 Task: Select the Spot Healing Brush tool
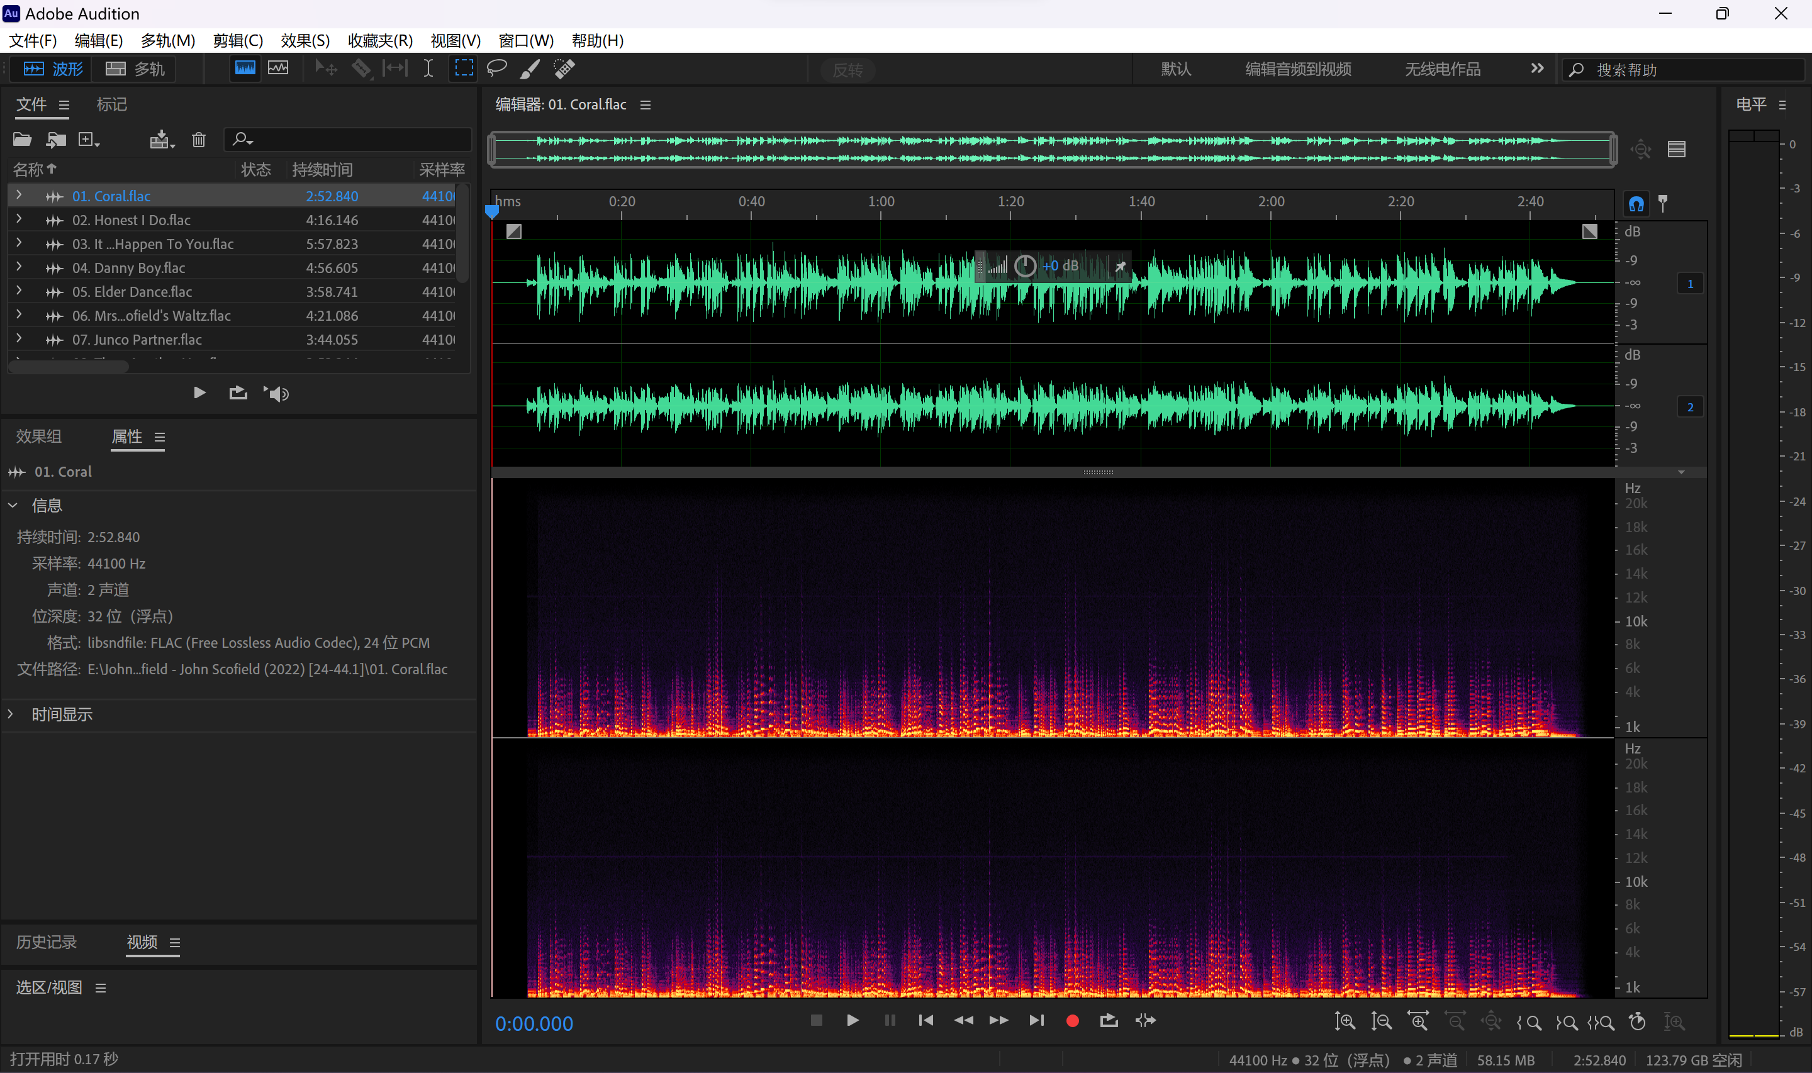point(564,68)
